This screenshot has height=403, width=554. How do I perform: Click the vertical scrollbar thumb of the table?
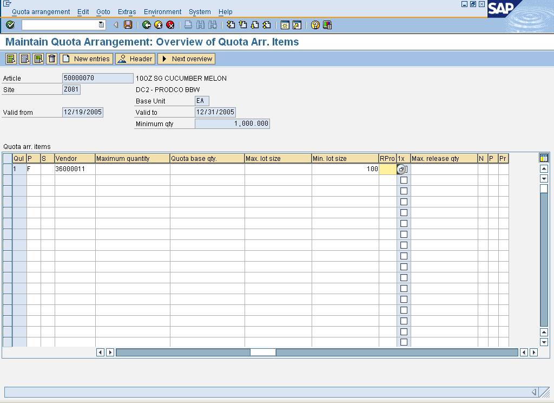[544, 188]
